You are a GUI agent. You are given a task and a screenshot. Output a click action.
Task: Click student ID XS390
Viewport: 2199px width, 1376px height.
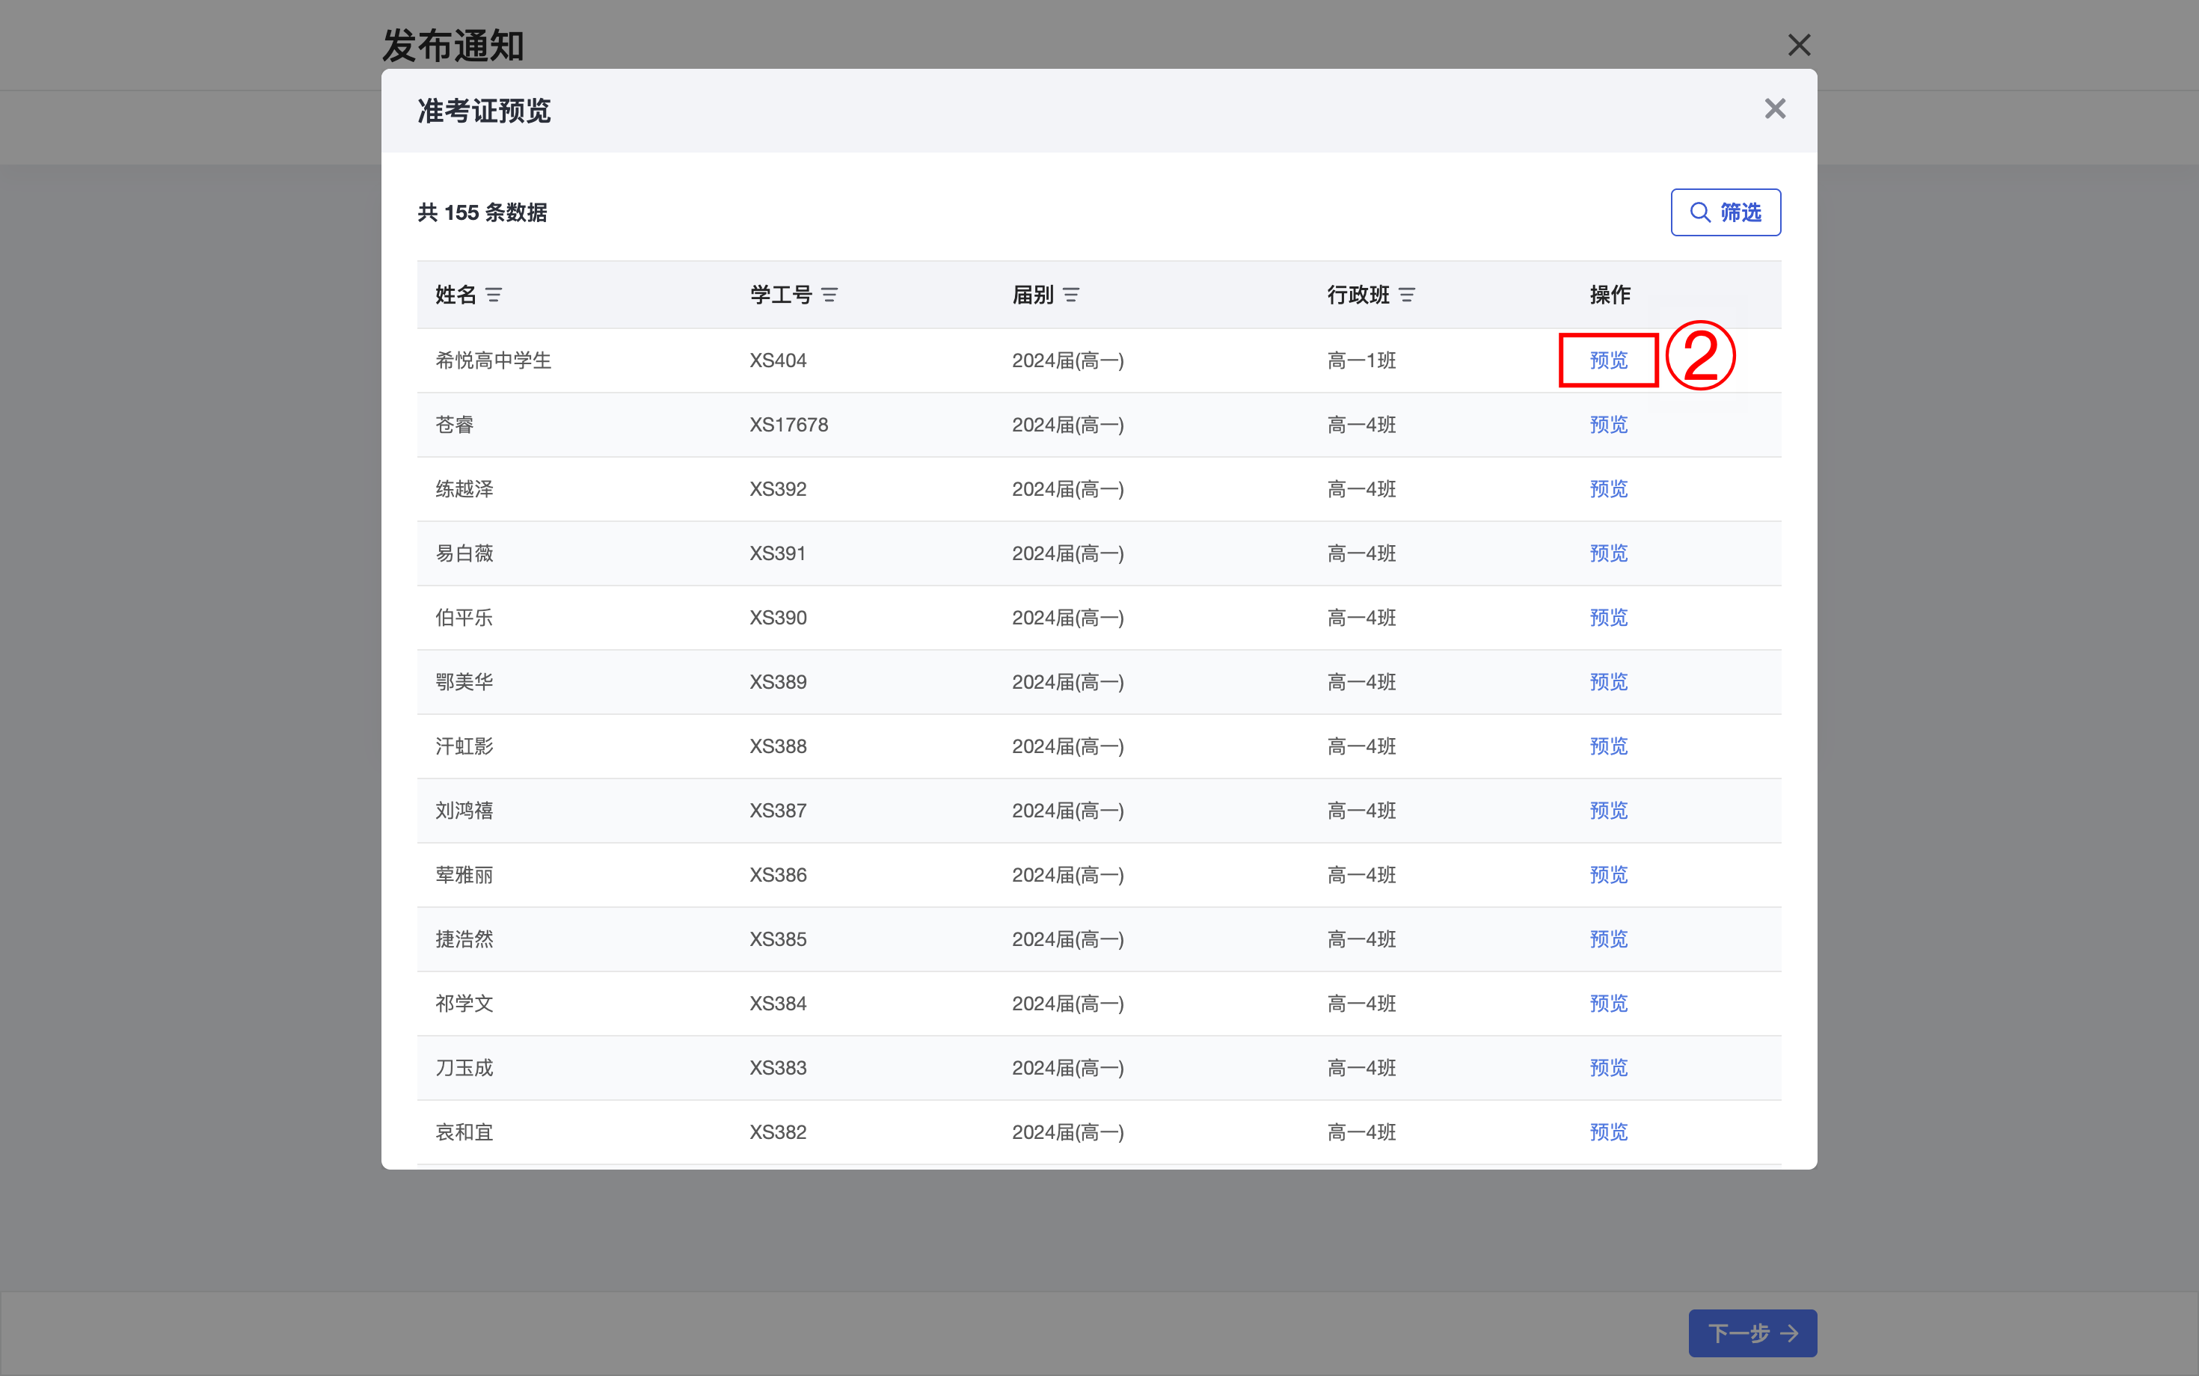[x=778, y=618]
